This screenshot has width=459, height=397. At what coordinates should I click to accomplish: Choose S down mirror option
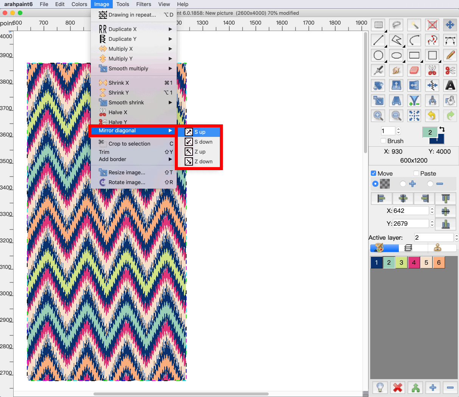199,142
